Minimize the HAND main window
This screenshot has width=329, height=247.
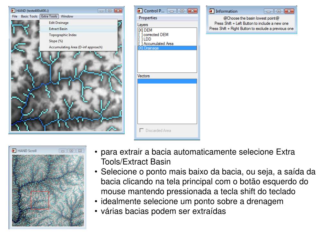(x=102, y=11)
